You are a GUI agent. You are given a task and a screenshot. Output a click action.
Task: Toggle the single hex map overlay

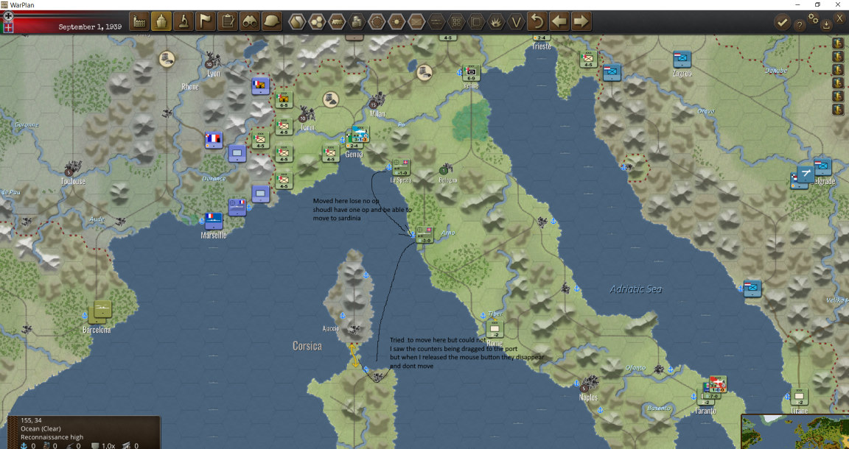(297, 21)
